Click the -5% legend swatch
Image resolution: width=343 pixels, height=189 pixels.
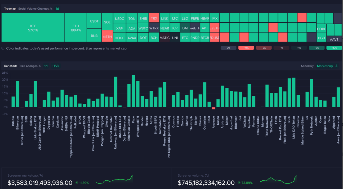click(x=264, y=48)
